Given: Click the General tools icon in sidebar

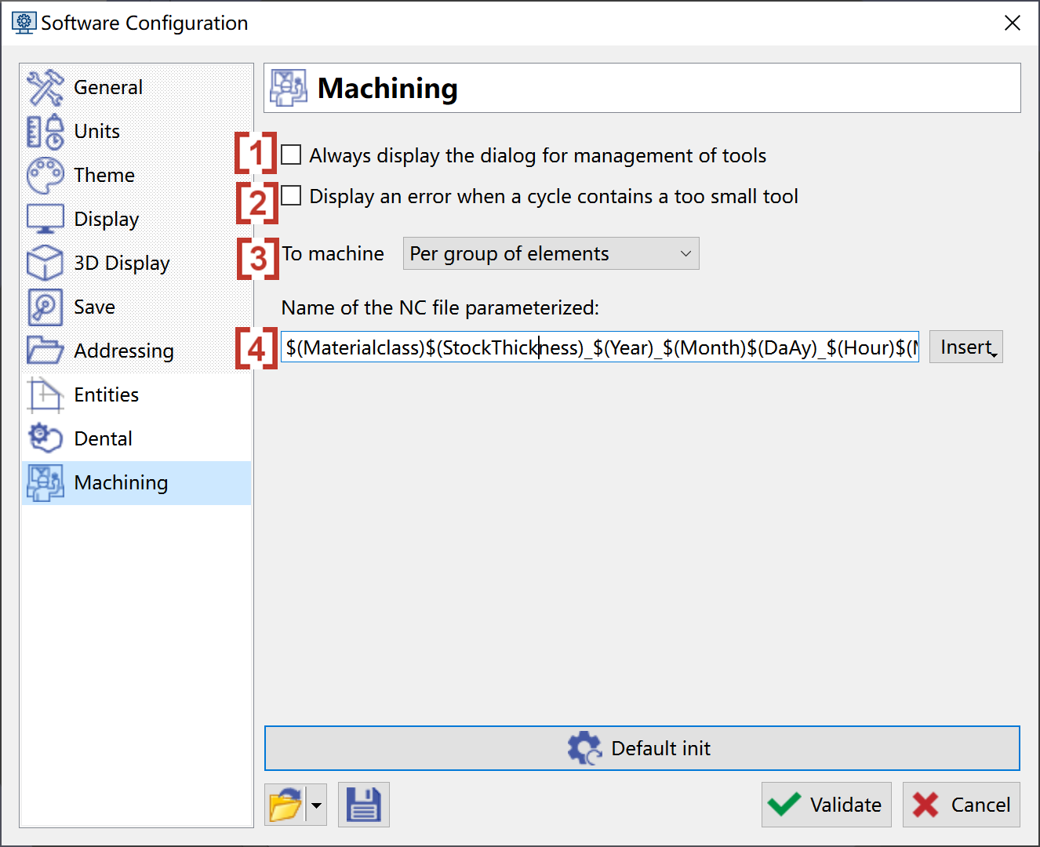Looking at the screenshot, I should (45, 87).
